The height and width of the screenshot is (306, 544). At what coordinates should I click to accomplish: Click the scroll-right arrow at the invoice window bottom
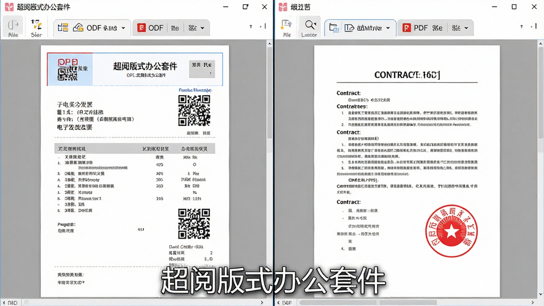[x=262, y=302]
